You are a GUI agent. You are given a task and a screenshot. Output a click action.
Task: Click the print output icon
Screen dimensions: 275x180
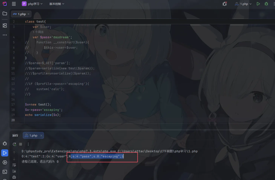(x=14, y=177)
